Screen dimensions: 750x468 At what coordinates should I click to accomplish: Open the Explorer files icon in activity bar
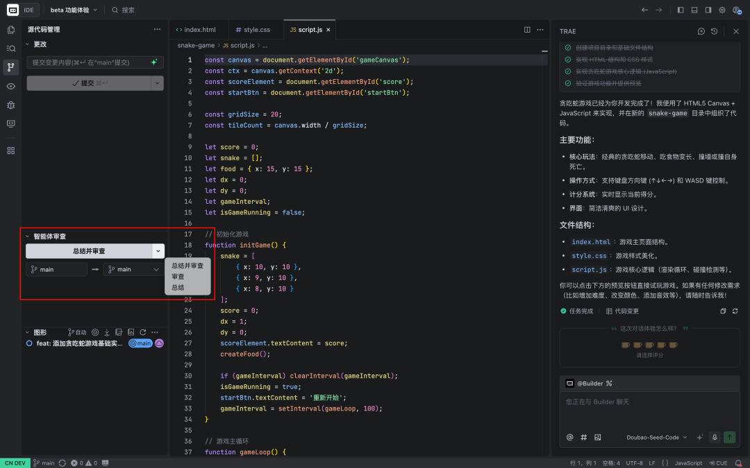[x=10, y=30]
